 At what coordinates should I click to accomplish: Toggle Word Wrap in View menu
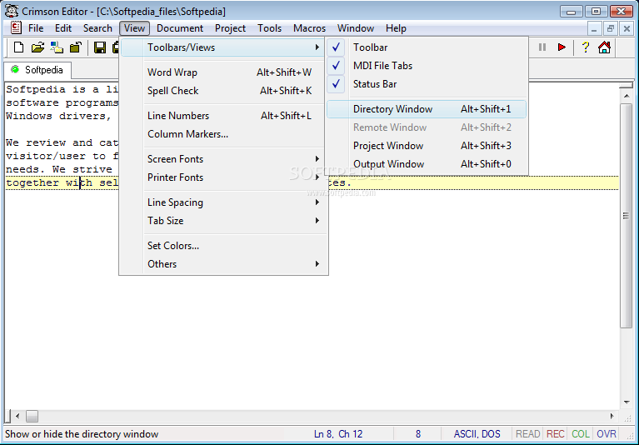(224, 72)
